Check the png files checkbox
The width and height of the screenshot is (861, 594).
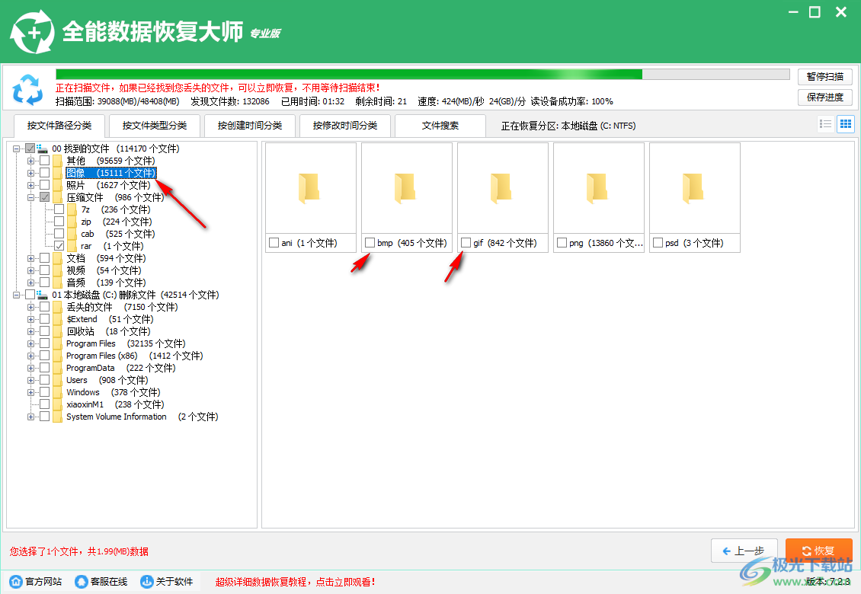(562, 243)
